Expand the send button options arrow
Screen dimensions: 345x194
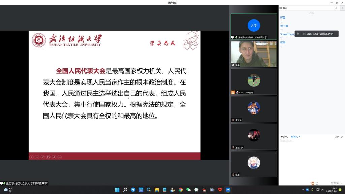[342, 183]
